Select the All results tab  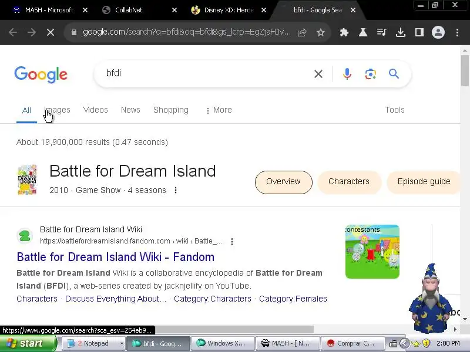26,110
